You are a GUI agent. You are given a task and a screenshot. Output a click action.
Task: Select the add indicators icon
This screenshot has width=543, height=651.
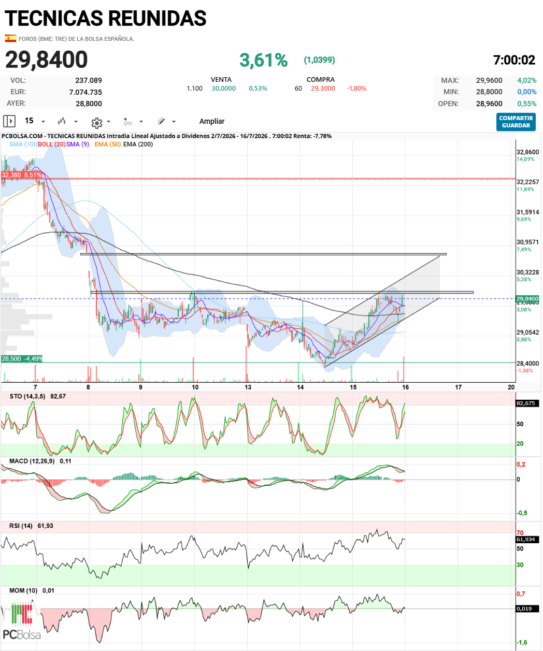pyautogui.click(x=127, y=122)
